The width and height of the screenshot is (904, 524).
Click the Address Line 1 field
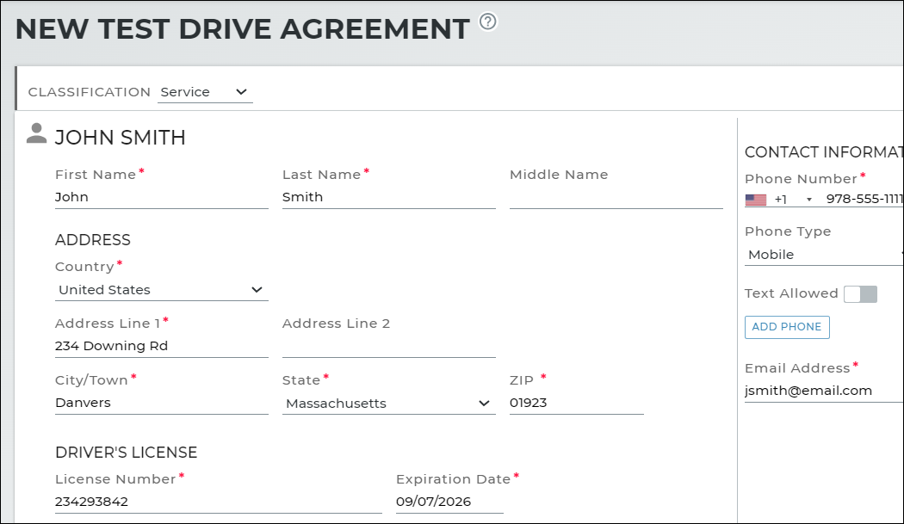click(161, 346)
